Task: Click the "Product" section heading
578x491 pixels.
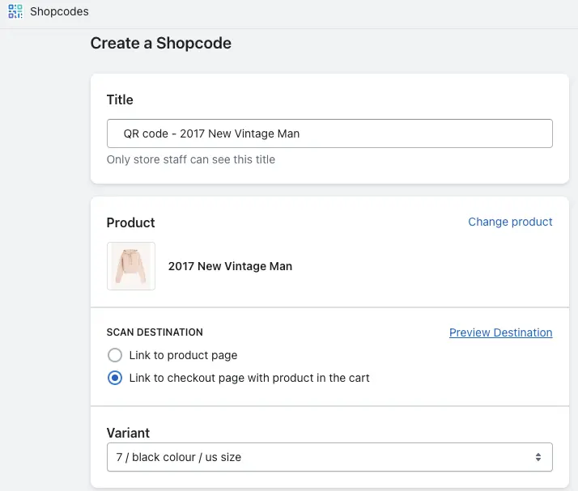Action: [x=130, y=222]
